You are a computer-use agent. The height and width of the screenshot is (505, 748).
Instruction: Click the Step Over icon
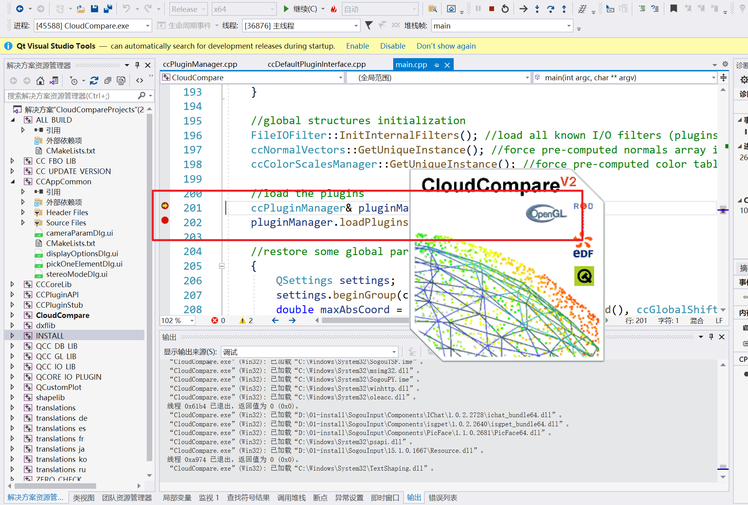click(x=550, y=9)
